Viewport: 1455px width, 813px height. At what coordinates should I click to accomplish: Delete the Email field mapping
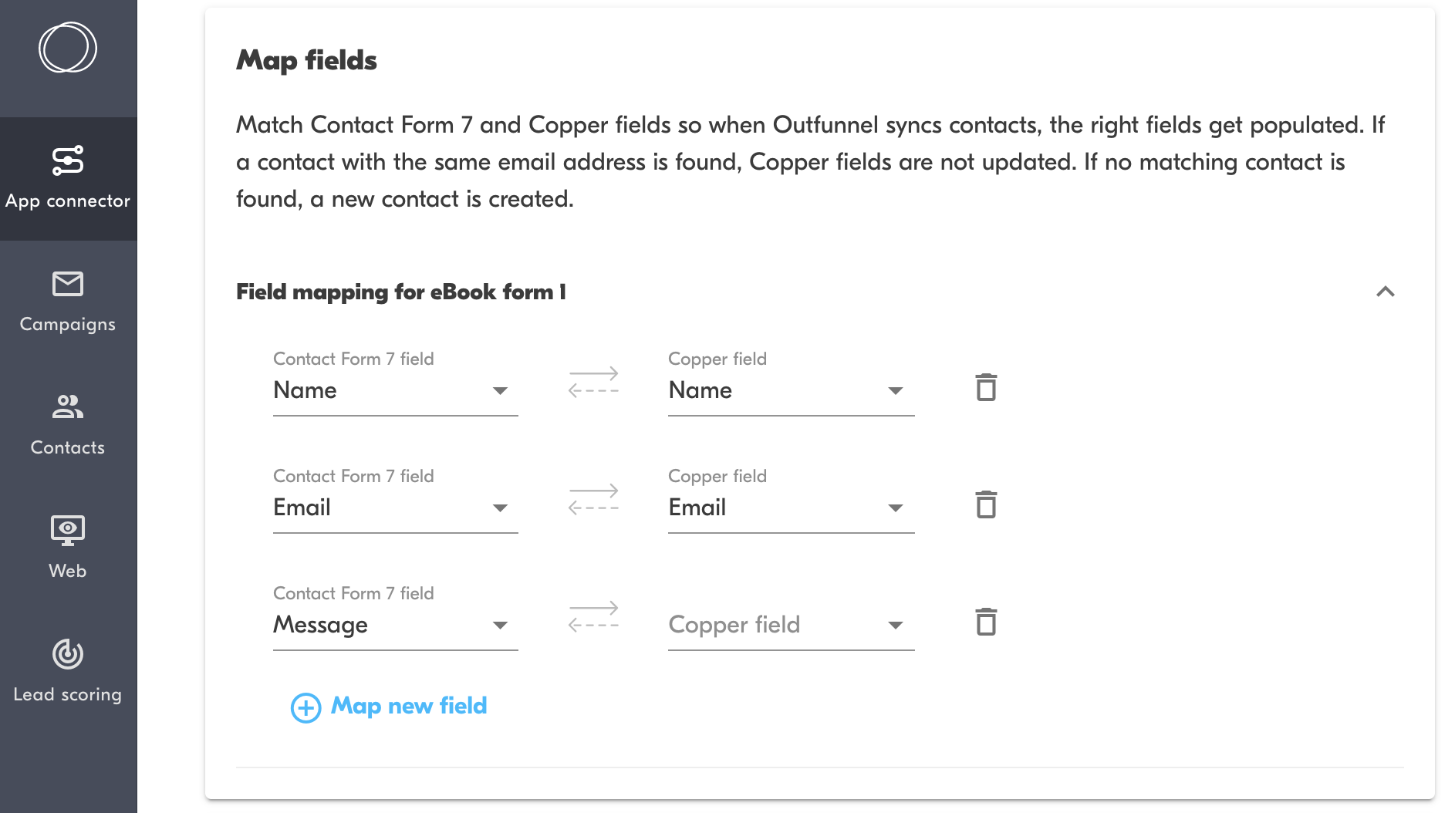[x=986, y=504]
